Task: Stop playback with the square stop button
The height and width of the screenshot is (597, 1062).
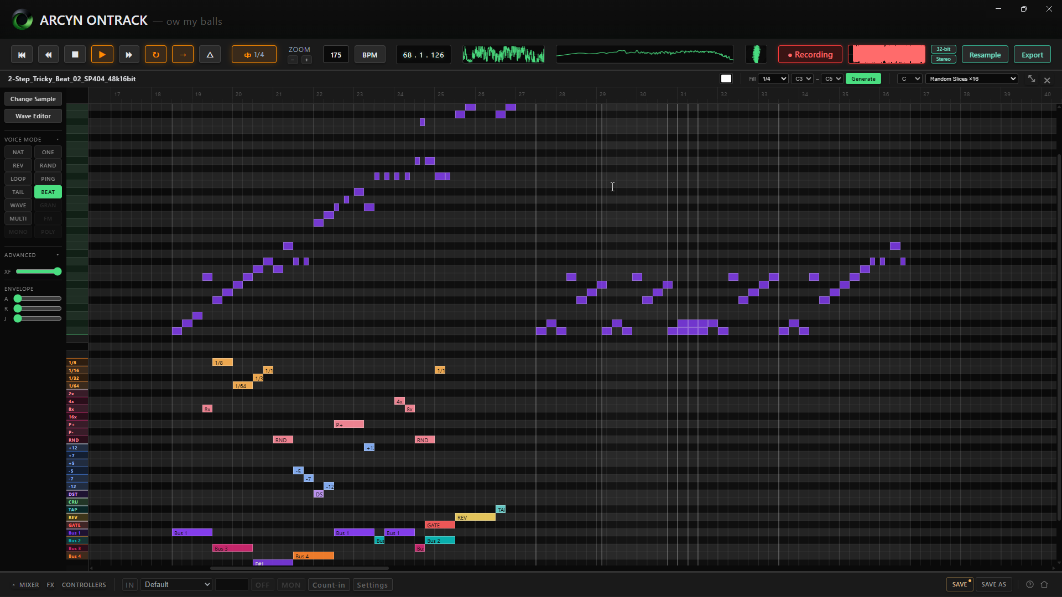Action: point(75,55)
